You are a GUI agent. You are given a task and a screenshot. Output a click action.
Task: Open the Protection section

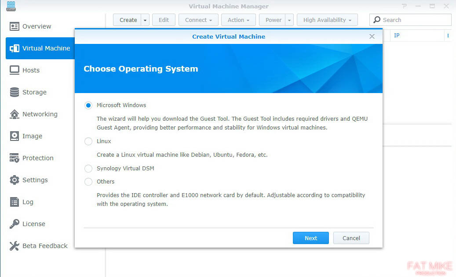(38, 158)
